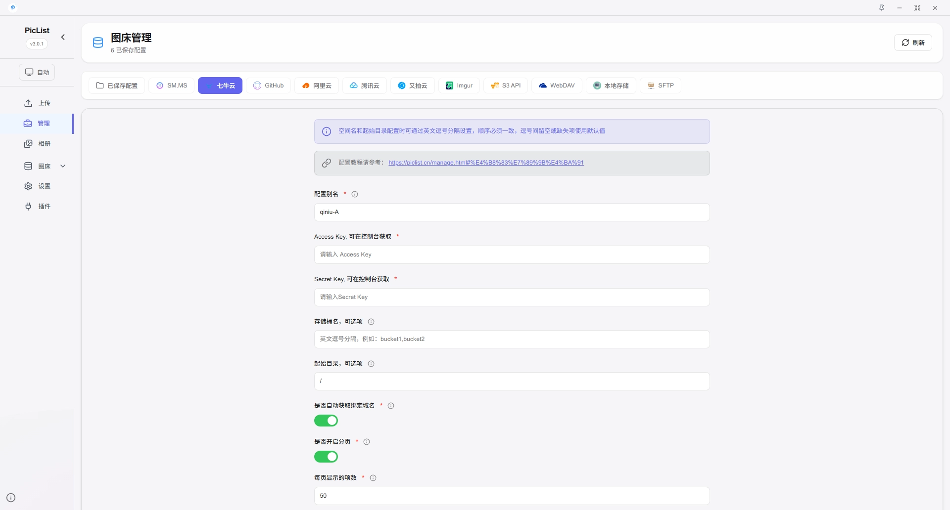Click info icon next to 存储桶名
This screenshot has height=510, width=950.
(371, 322)
